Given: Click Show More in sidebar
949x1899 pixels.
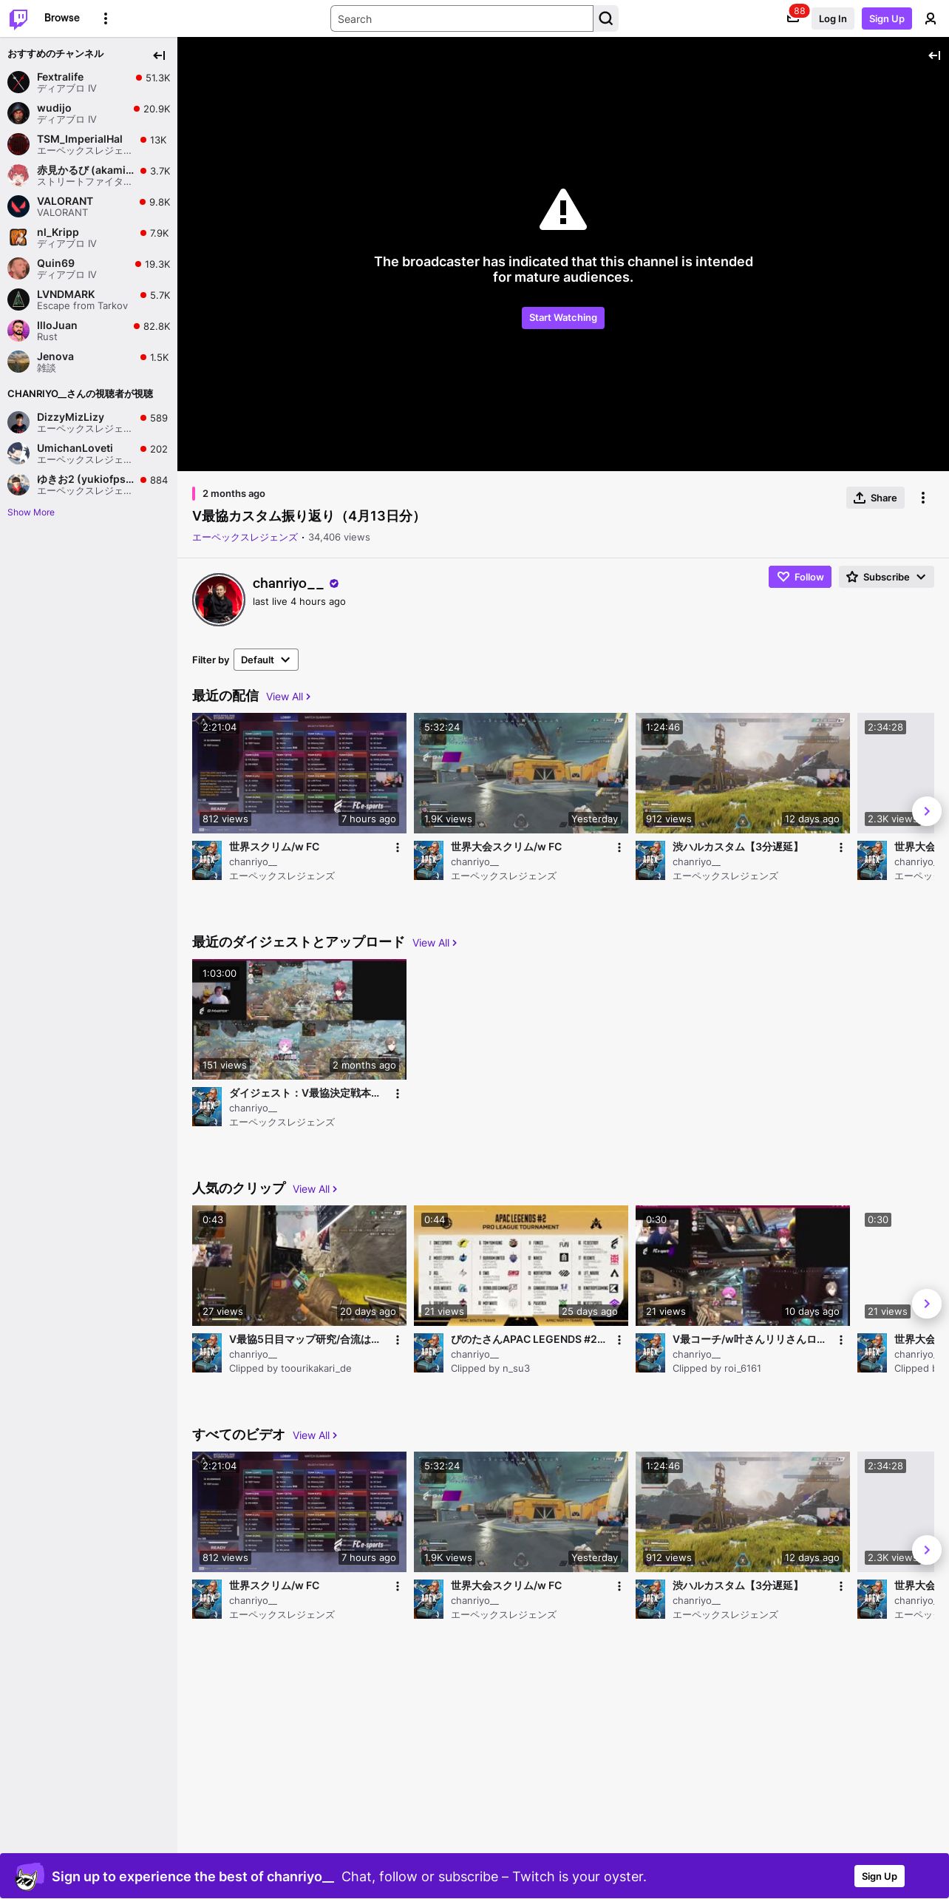Looking at the screenshot, I should [31, 512].
